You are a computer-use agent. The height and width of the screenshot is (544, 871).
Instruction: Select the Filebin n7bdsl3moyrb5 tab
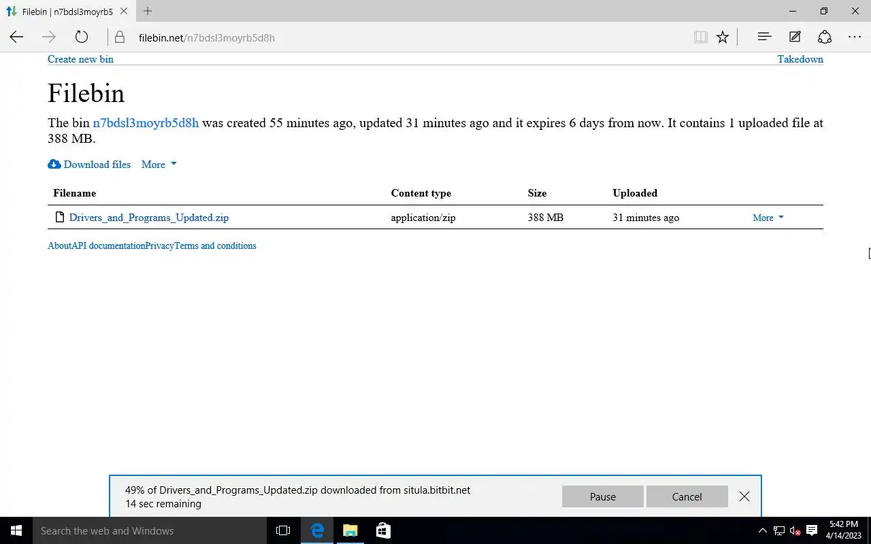67,12
